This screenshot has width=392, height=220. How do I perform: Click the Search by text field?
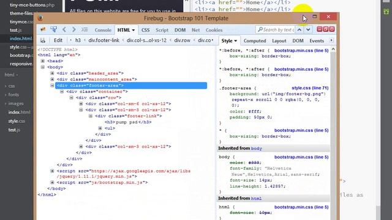[278, 30]
